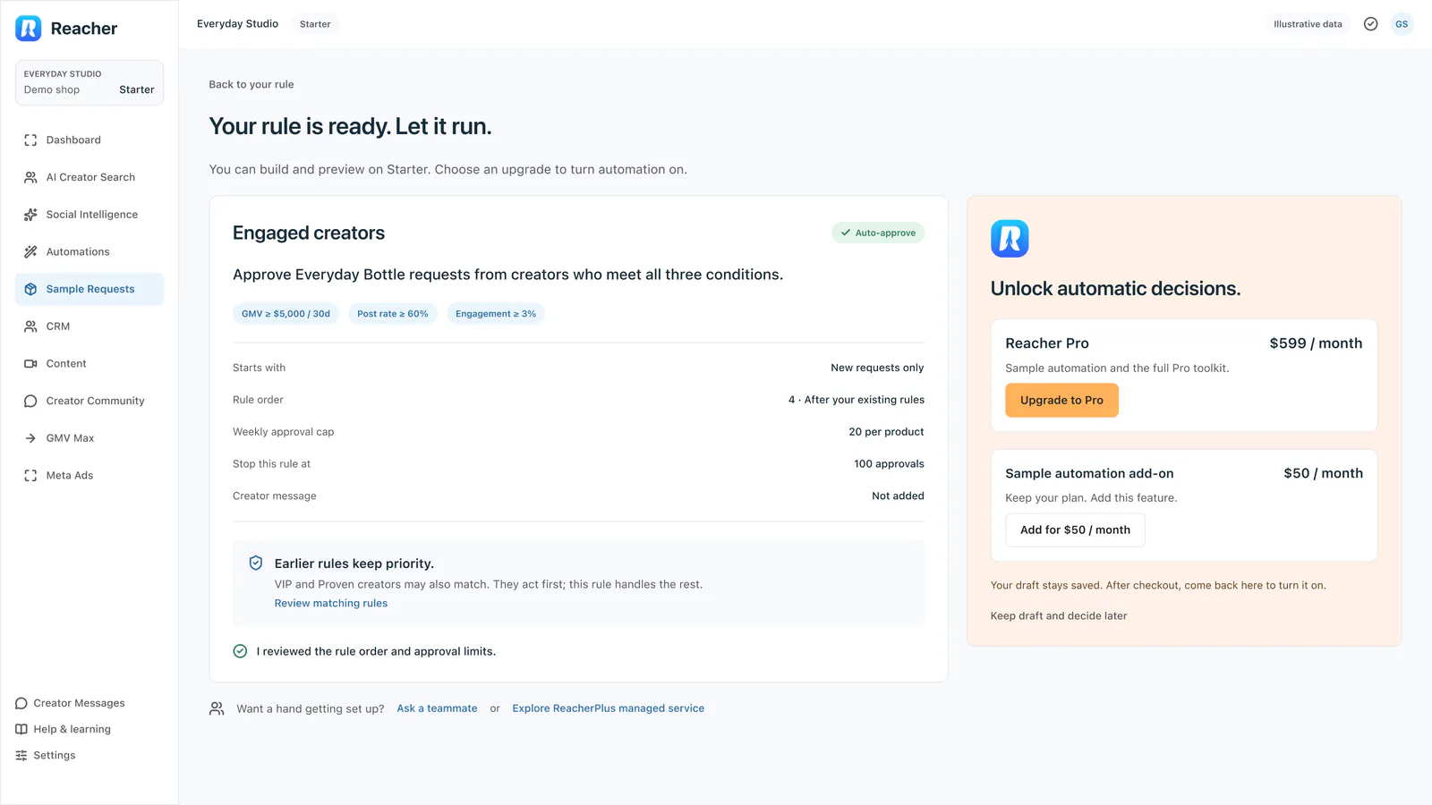Screen dimensions: 1432x805
Task: Click Add for $50 / month
Action: (1075, 530)
